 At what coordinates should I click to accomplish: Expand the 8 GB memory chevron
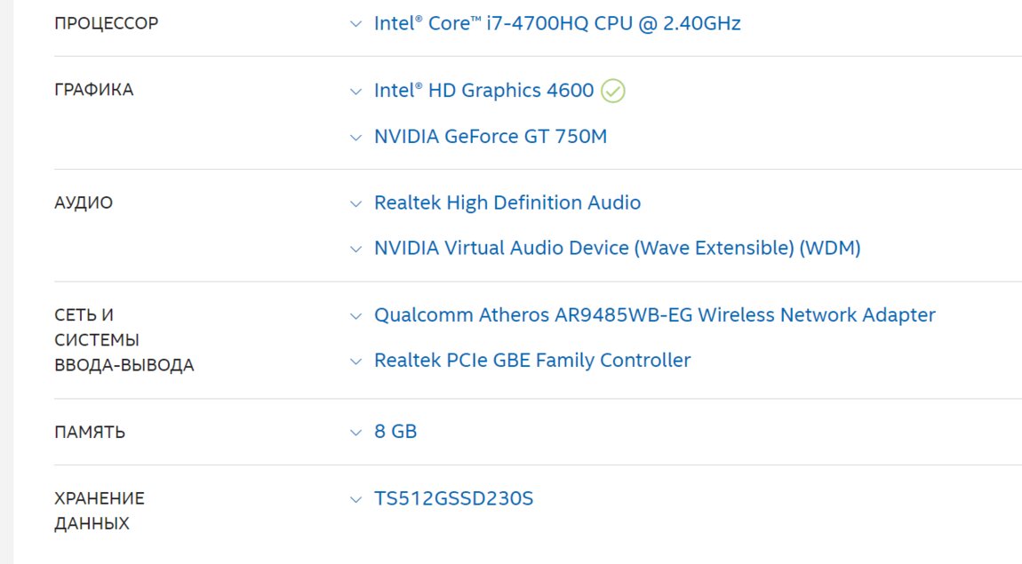tap(356, 433)
